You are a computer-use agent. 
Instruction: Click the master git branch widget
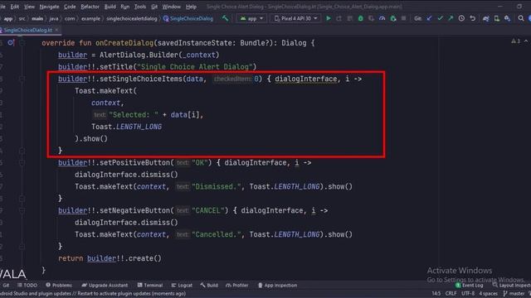tap(514, 293)
